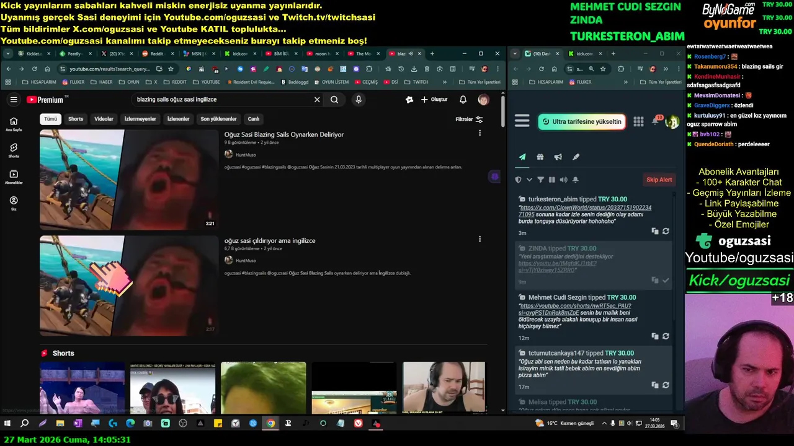Click the YouTube Premium logo
This screenshot has width=794, height=446.
coord(45,100)
